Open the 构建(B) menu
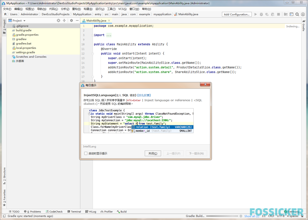 coord(88,9)
